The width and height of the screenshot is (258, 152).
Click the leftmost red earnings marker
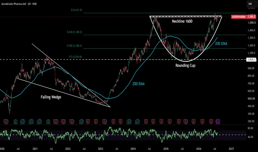[6, 122]
